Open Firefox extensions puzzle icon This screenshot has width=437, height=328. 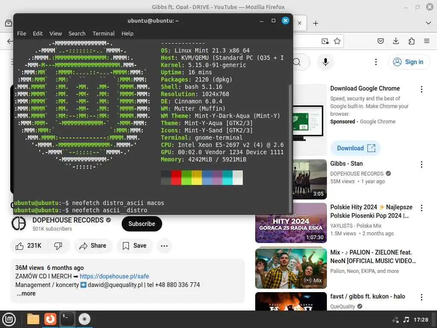pyautogui.click(x=411, y=41)
